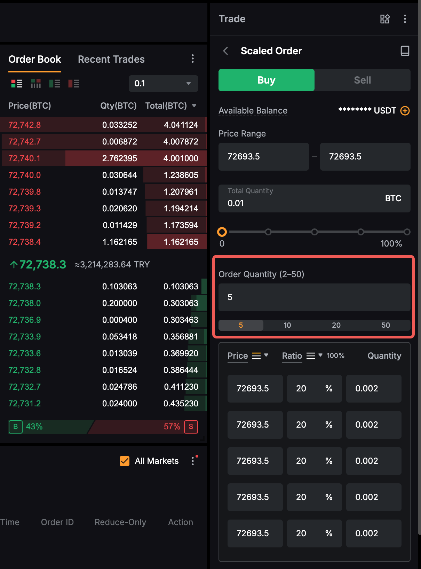This screenshot has width=421, height=569.
Task: Select the buy-only green order book view
Action: click(x=55, y=84)
